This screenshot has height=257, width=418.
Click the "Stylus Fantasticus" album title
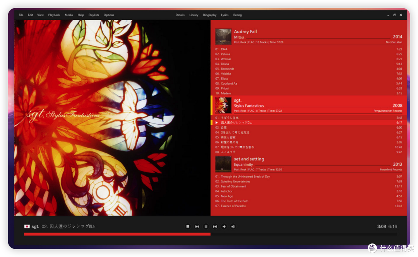coord(249,106)
